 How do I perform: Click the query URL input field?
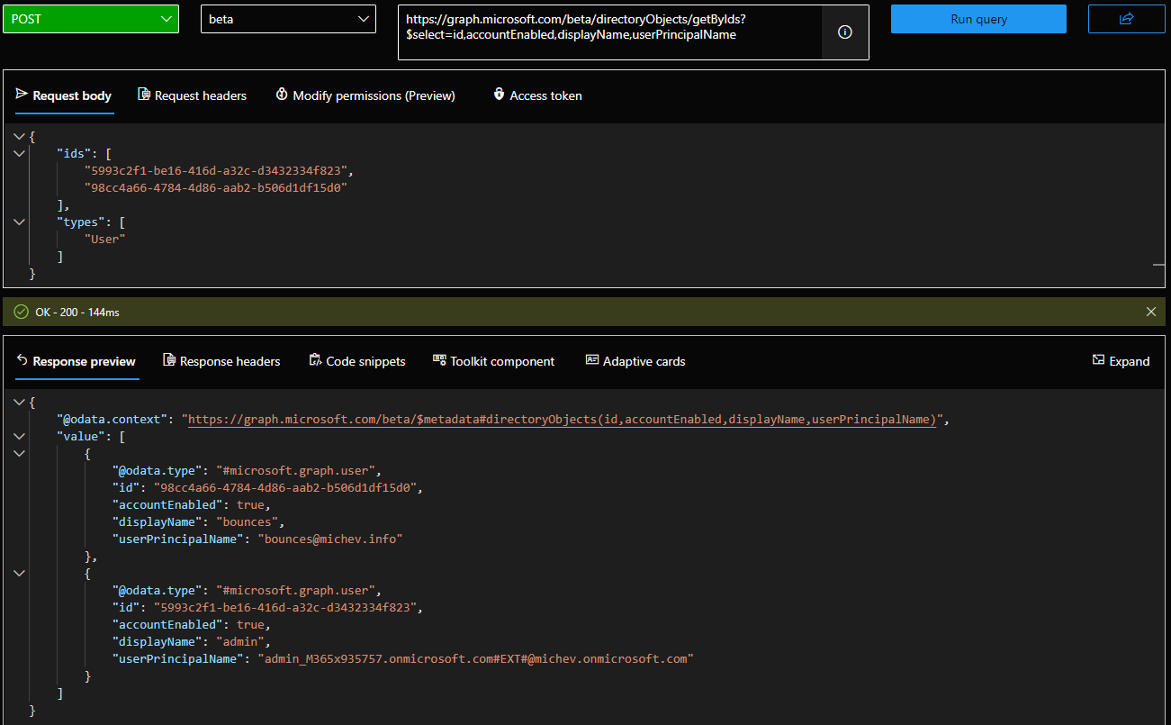pos(610,32)
